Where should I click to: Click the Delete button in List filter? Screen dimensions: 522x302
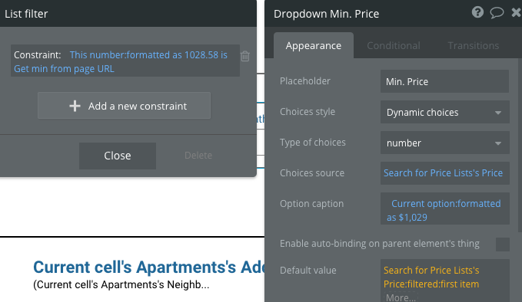(198, 156)
